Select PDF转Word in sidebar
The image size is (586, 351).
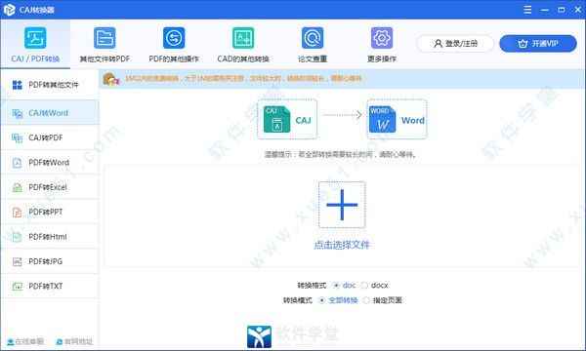coord(50,162)
